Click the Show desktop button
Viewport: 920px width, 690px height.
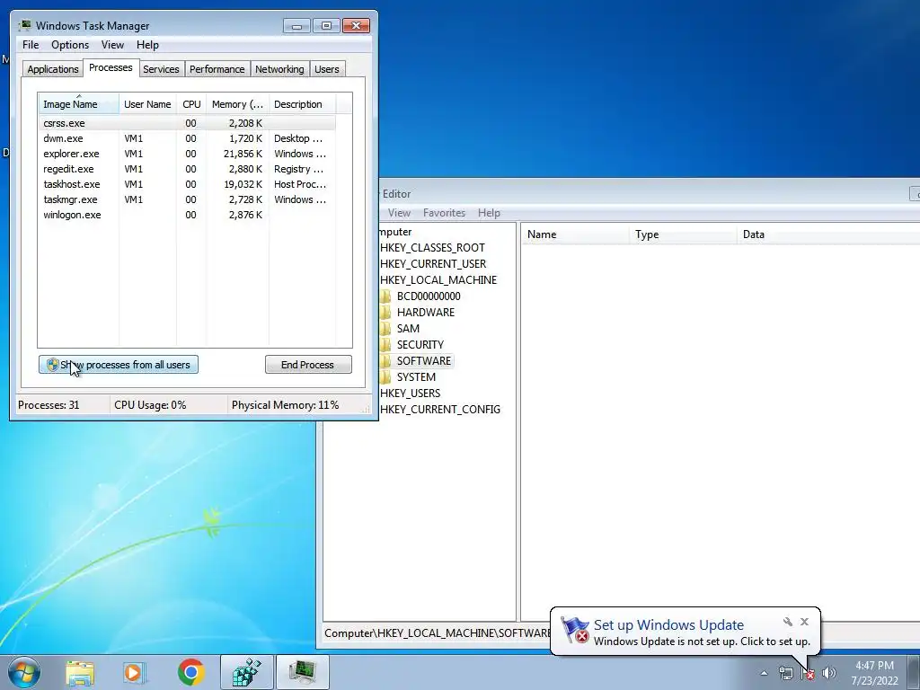click(914, 673)
